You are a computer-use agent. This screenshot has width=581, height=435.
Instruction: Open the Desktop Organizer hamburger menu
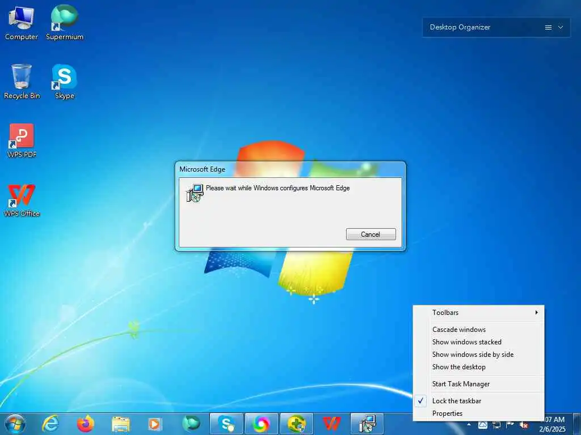click(x=549, y=27)
